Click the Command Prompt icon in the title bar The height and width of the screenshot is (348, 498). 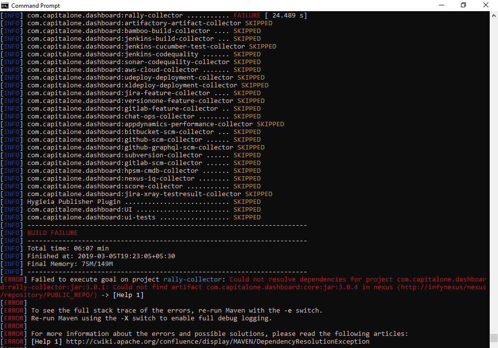(x=5, y=6)
